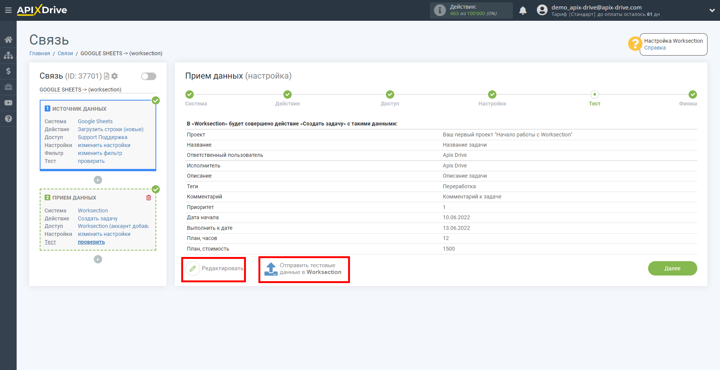Click the ИСТОЧНИК ДАННЫХ block header

(79, 109)
